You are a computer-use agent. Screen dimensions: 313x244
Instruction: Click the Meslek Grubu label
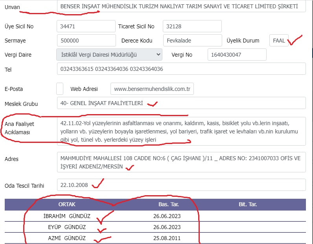point(21,104)
